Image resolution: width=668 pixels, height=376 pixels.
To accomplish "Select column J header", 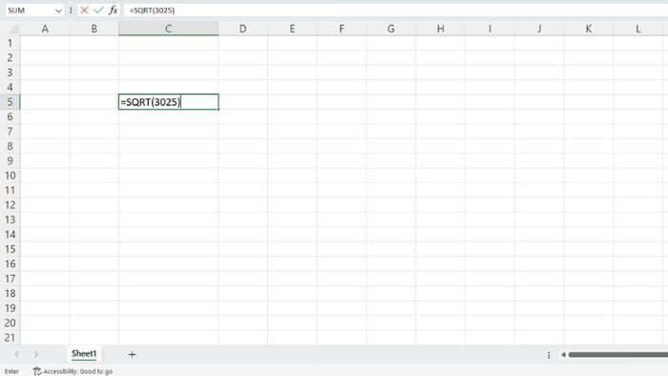I will click(539, 29).
